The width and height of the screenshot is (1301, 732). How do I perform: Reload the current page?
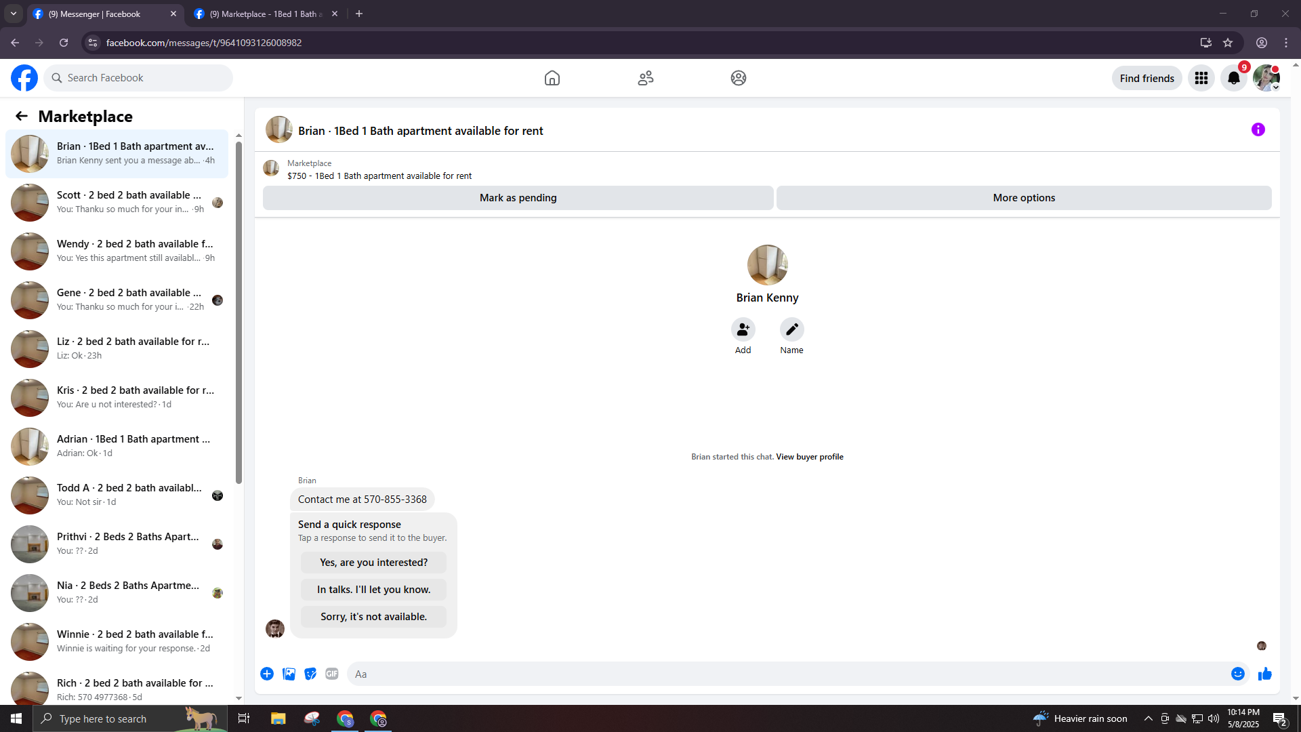click(x=64, y=43)
